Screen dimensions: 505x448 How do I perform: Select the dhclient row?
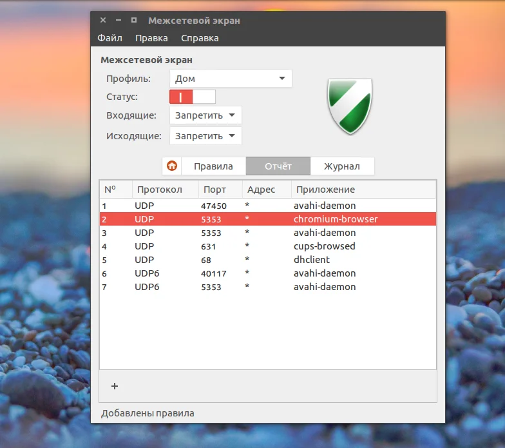(x=268, y=260)
